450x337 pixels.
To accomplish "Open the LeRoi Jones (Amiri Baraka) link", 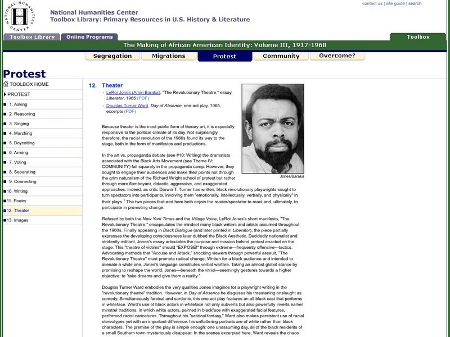I will [x=133, y=93].
